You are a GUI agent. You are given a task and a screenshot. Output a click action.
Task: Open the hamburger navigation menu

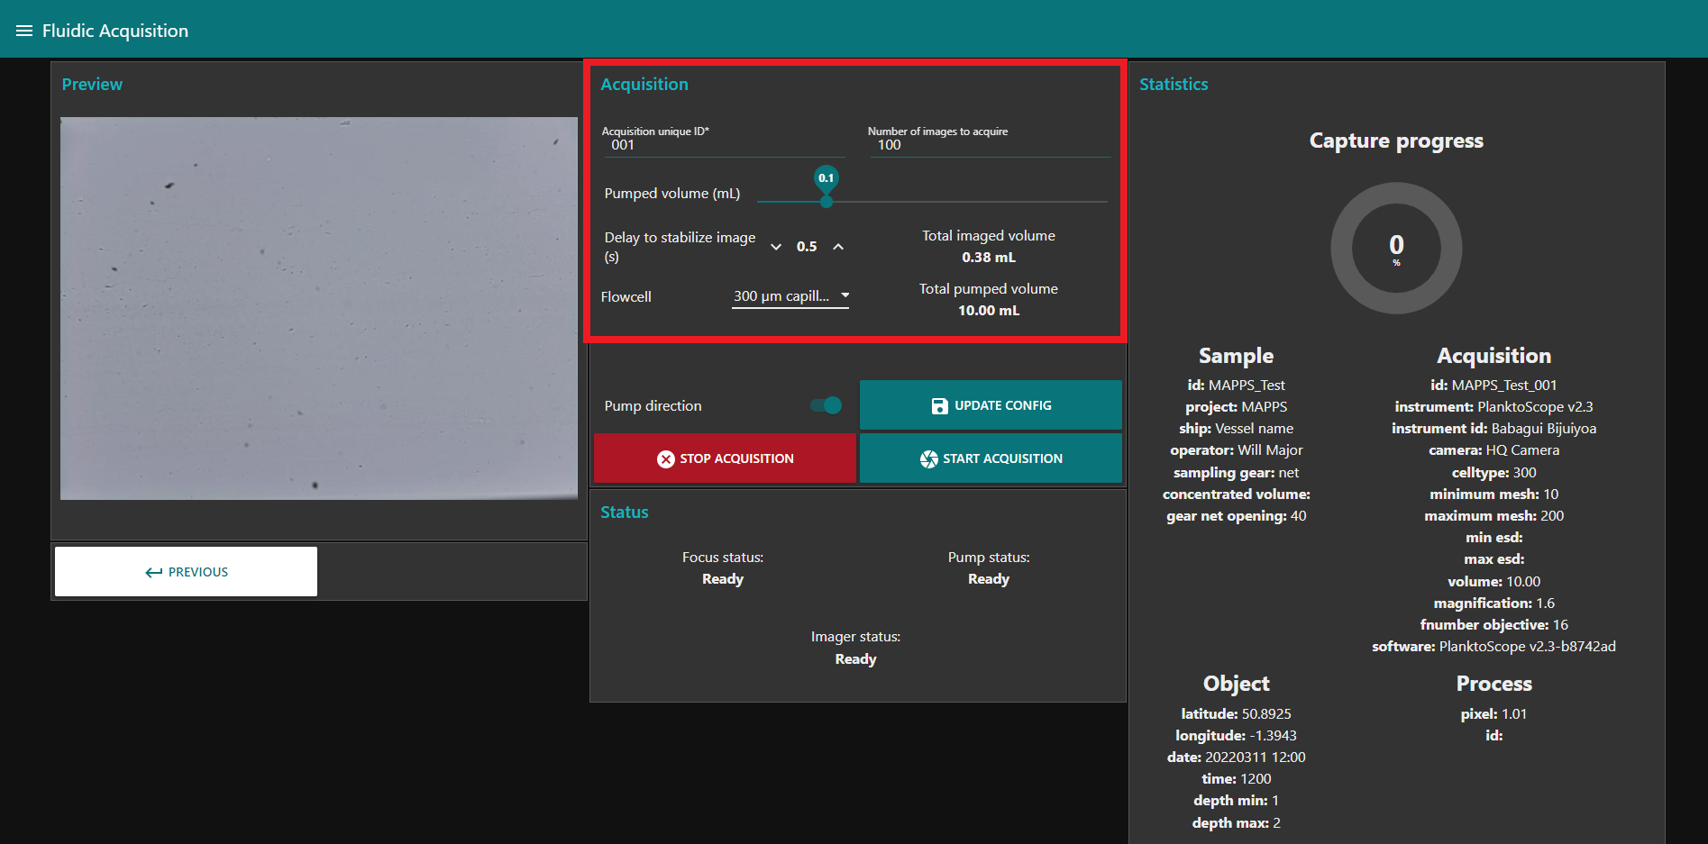tap(24, 31)
